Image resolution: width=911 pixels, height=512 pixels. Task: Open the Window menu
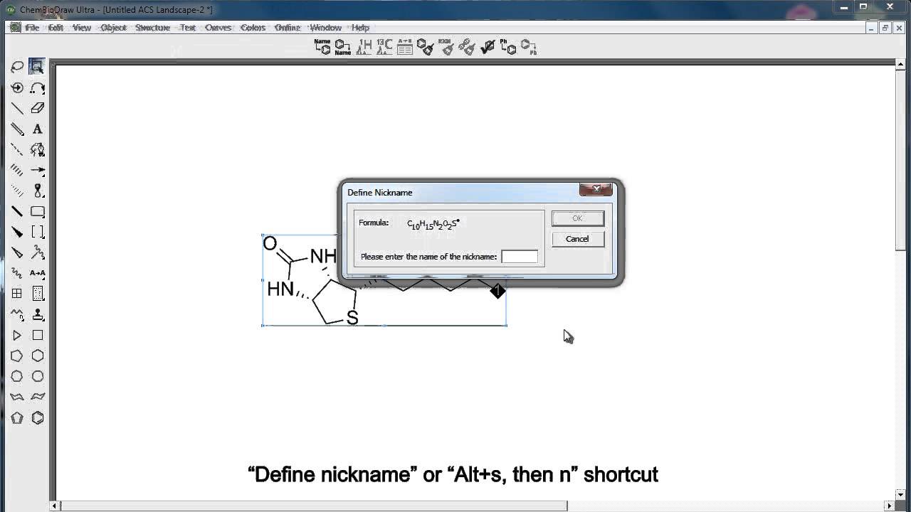pyautogui.click(x=326, y=28)
